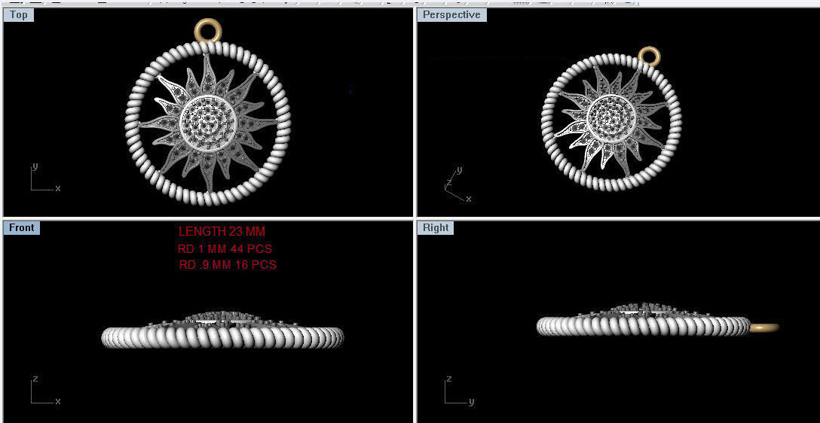Activate the Top viewport title label
Viewport: 820px width, 423px height.
19,14
